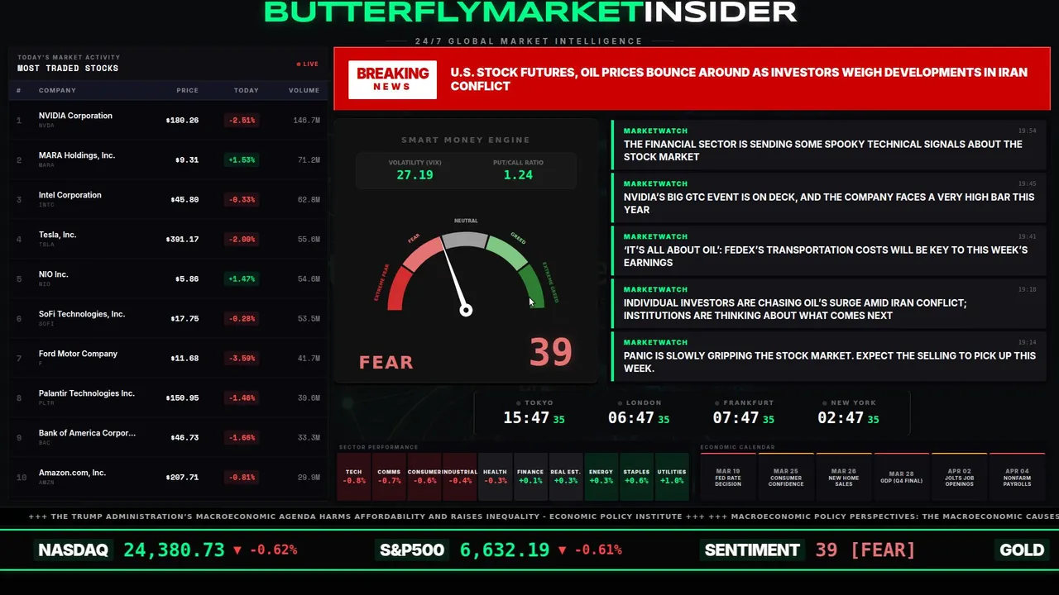The image size is (1059, 595).
Task: Select the Real Est. sector tile
Action: pos(566,477)
